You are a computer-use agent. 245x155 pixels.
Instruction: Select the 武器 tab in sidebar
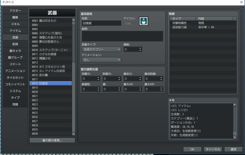click(15, 38)
